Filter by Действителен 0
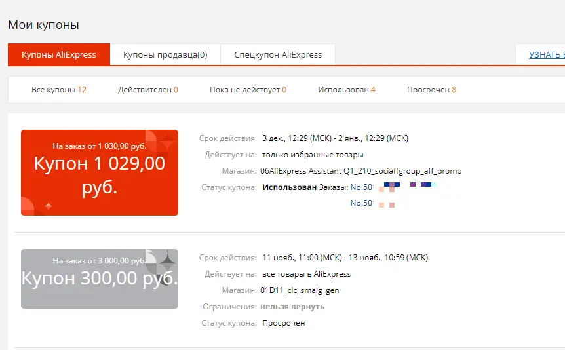The height and width of the screenshot is (350, 565). [147, 90]
